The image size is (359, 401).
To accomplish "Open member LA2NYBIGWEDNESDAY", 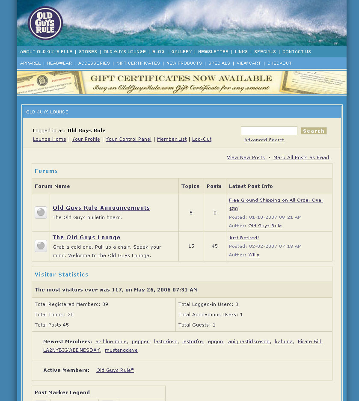I will tap(71, 350).
